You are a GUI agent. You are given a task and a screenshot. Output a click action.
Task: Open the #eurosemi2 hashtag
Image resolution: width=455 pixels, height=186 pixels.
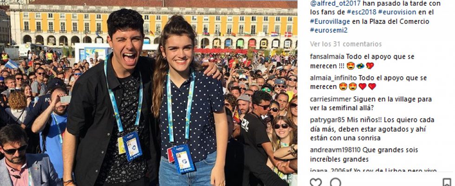(329, 30)
